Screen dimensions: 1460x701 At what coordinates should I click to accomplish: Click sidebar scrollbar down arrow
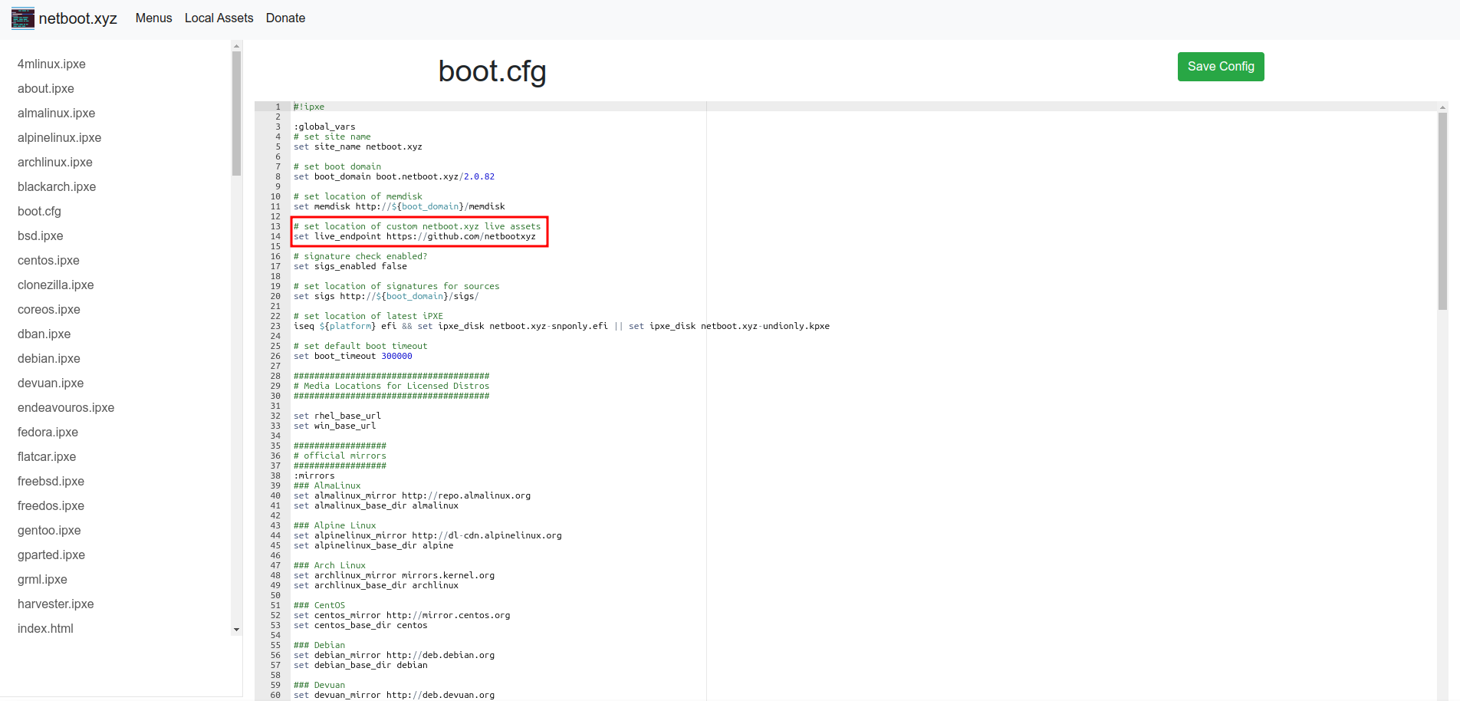click(x=236, y=630)
